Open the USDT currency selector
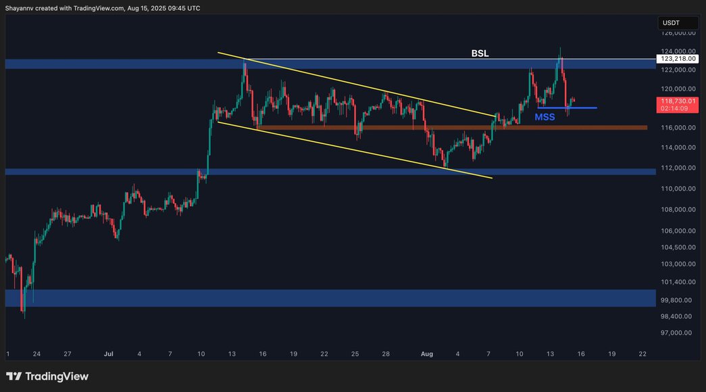 [x=678, y=22]
